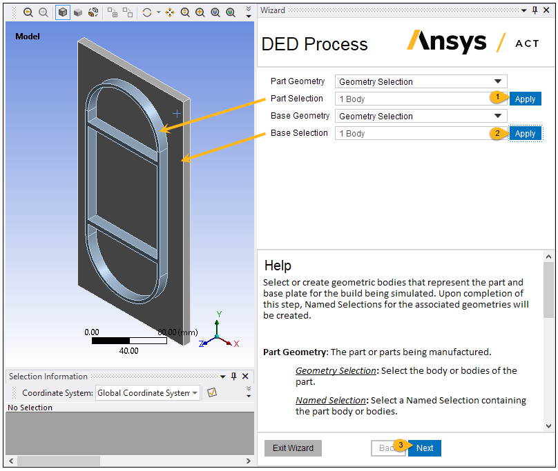This screenshot has width=558, height=471.
Task: Expand the graphics toolbar overflow options
Action: [249, 12]
